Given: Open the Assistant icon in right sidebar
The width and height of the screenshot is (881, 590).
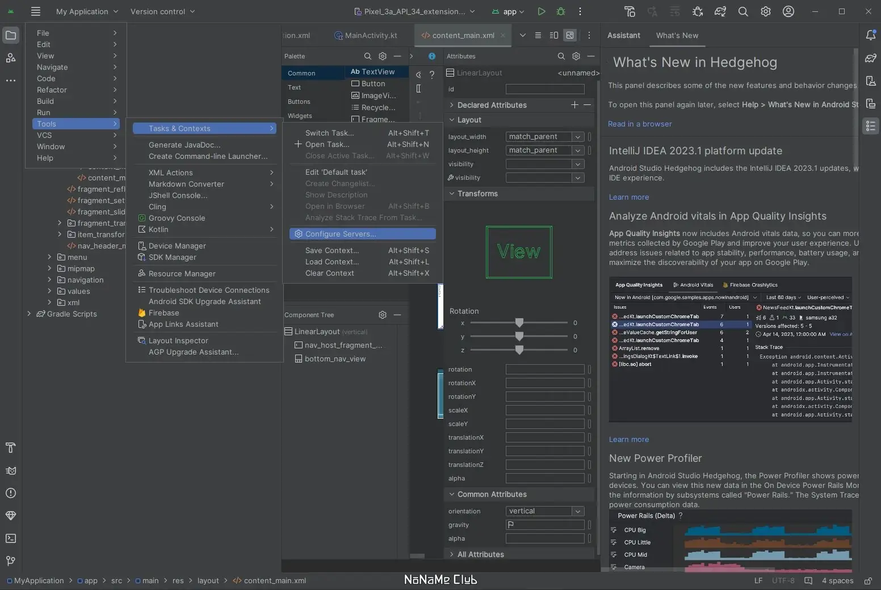Looking at the screenshot, I should 871,126.
